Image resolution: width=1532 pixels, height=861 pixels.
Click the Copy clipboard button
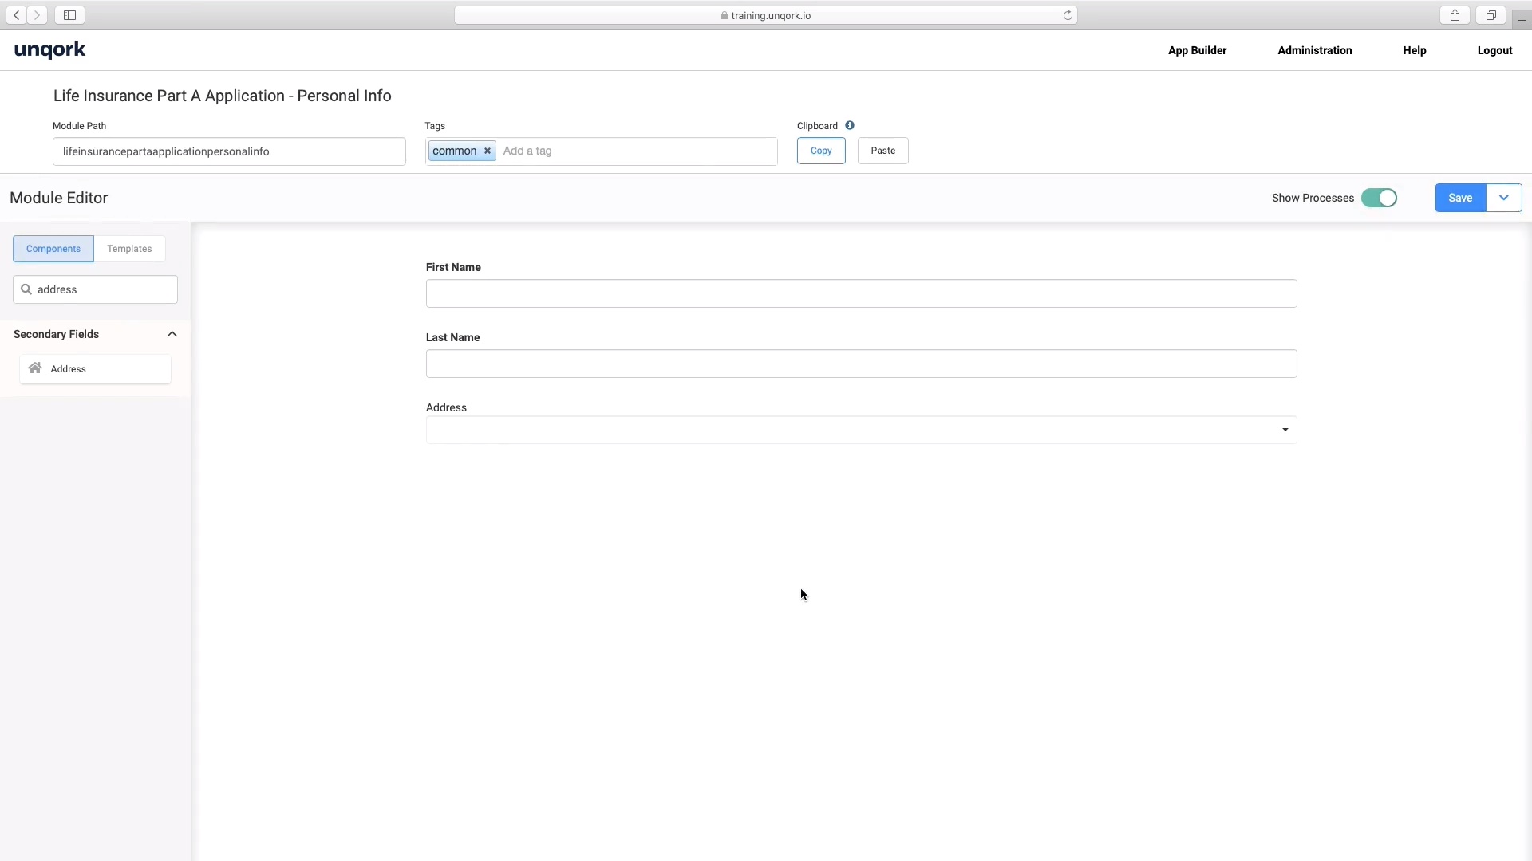point(820,151)
